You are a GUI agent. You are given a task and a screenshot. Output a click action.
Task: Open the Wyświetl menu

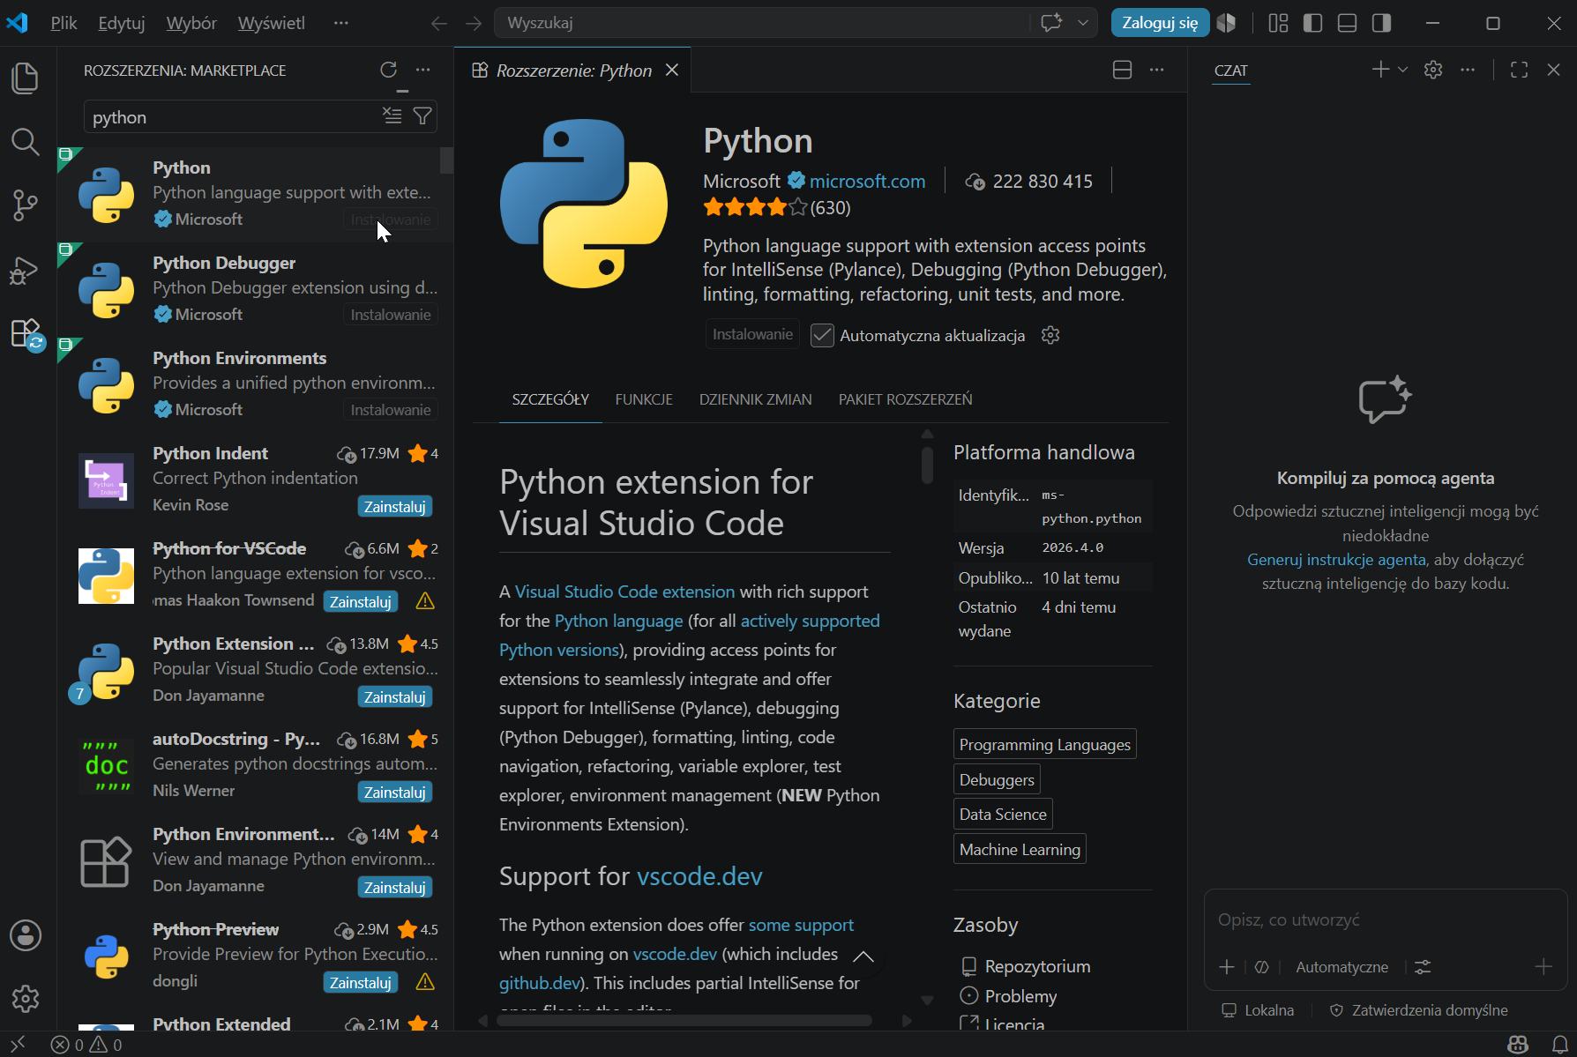(x=271, y=23)
